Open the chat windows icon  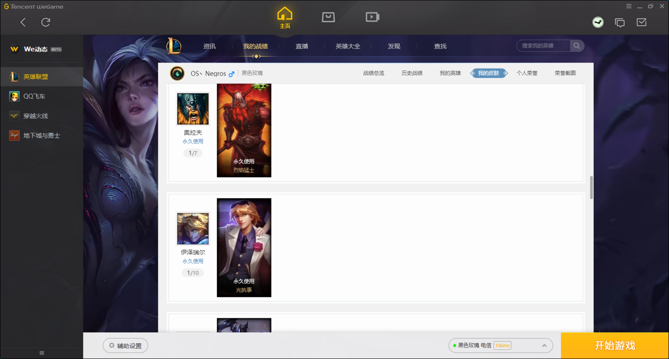click(620, 23)
